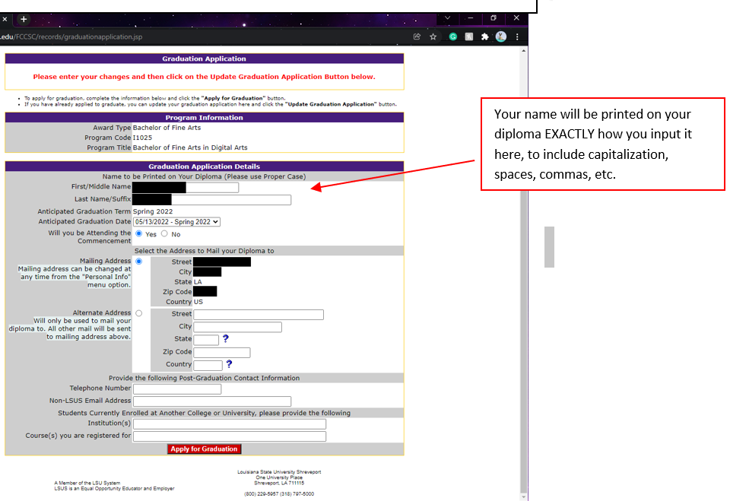The width and height of the screenshot is (730, 501).
Task: Open the Grammarly extension icon
Action: [453, 36]
